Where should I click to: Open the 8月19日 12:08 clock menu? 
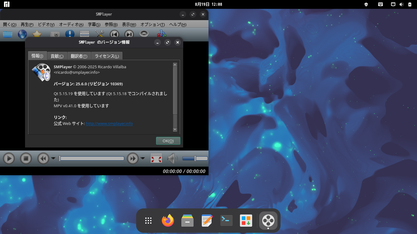pos(209,4)
